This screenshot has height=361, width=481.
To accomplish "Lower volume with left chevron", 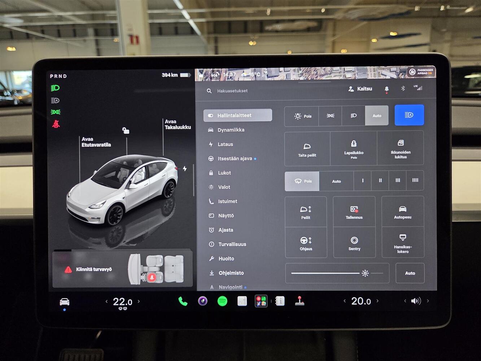I will 405,301.
